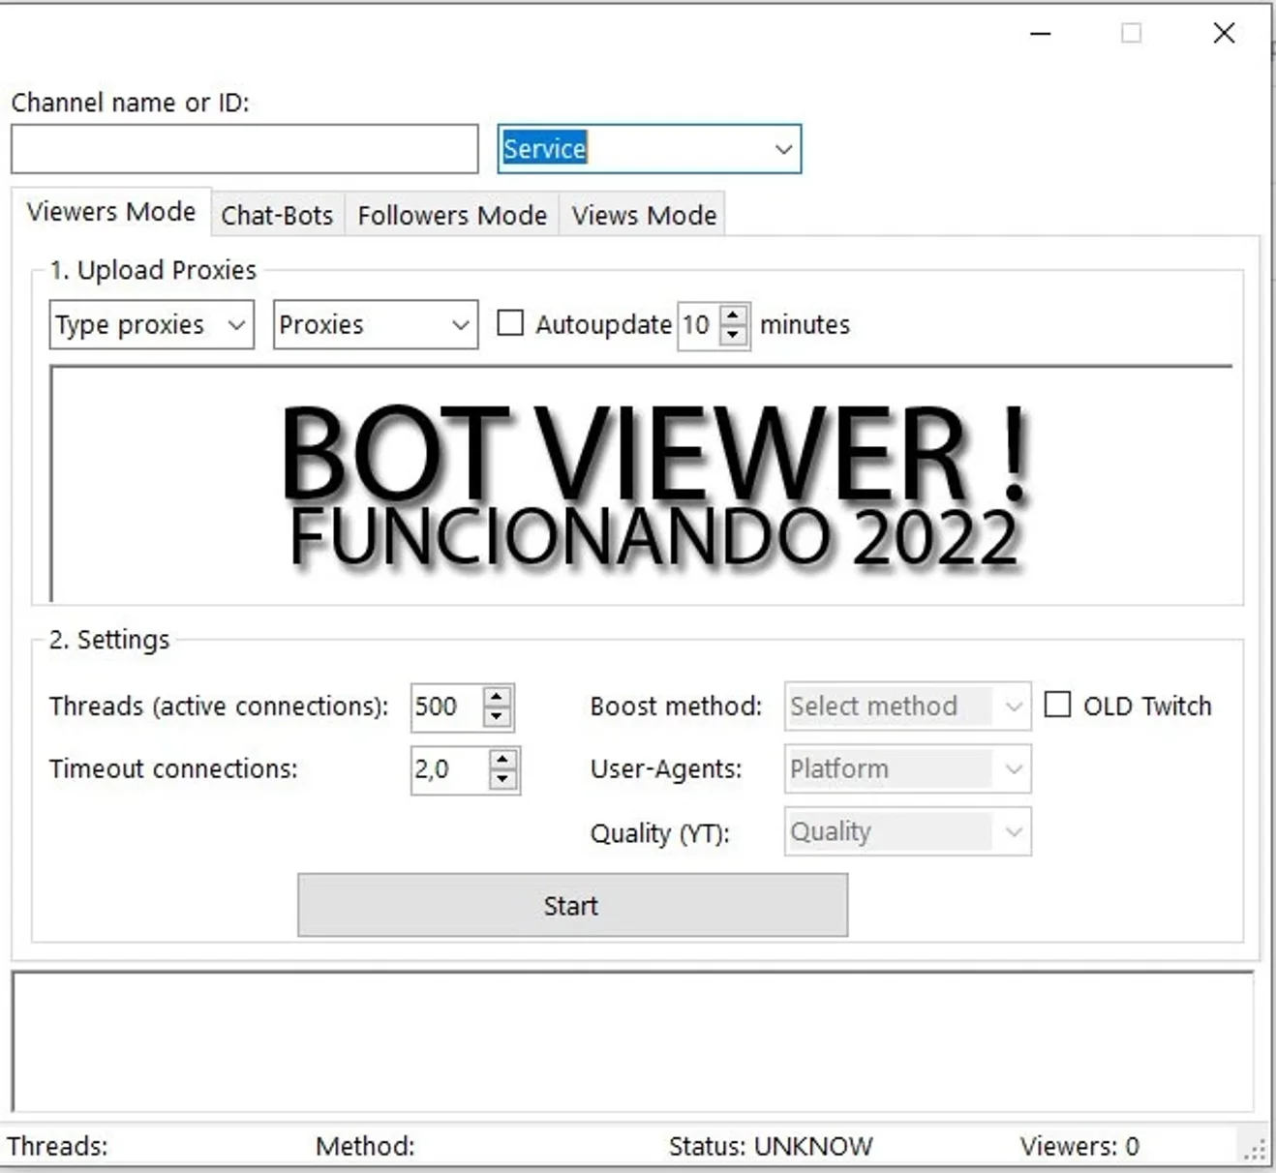Enable the Autoupdate checkbox
The width and height of the screenshot is (1276, 1173).
tap(510, 322)
